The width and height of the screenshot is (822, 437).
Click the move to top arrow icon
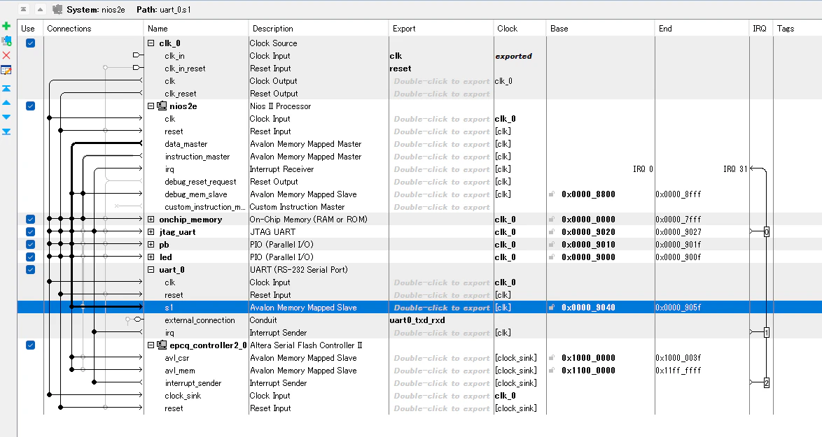point(6,88)
